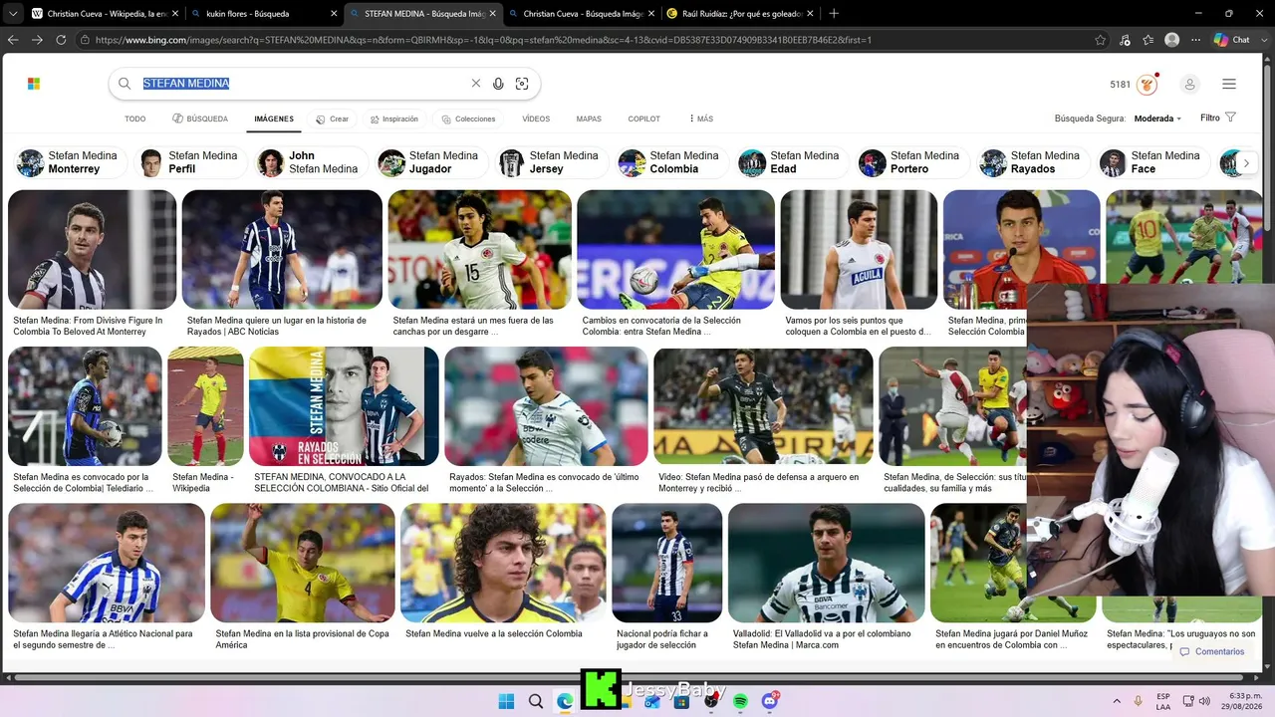Screen dimensions: 1275x717
Task: Select the Stefan Medina Portero chip
Action: point(912,162)
